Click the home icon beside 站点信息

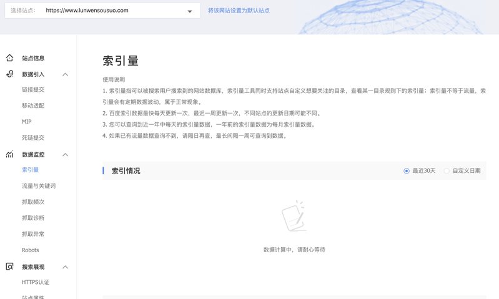9,58
